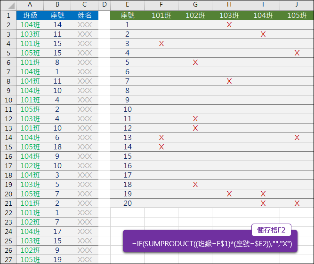Select column G header
Viewport: 314px width, 264px height.
point(195,5)
